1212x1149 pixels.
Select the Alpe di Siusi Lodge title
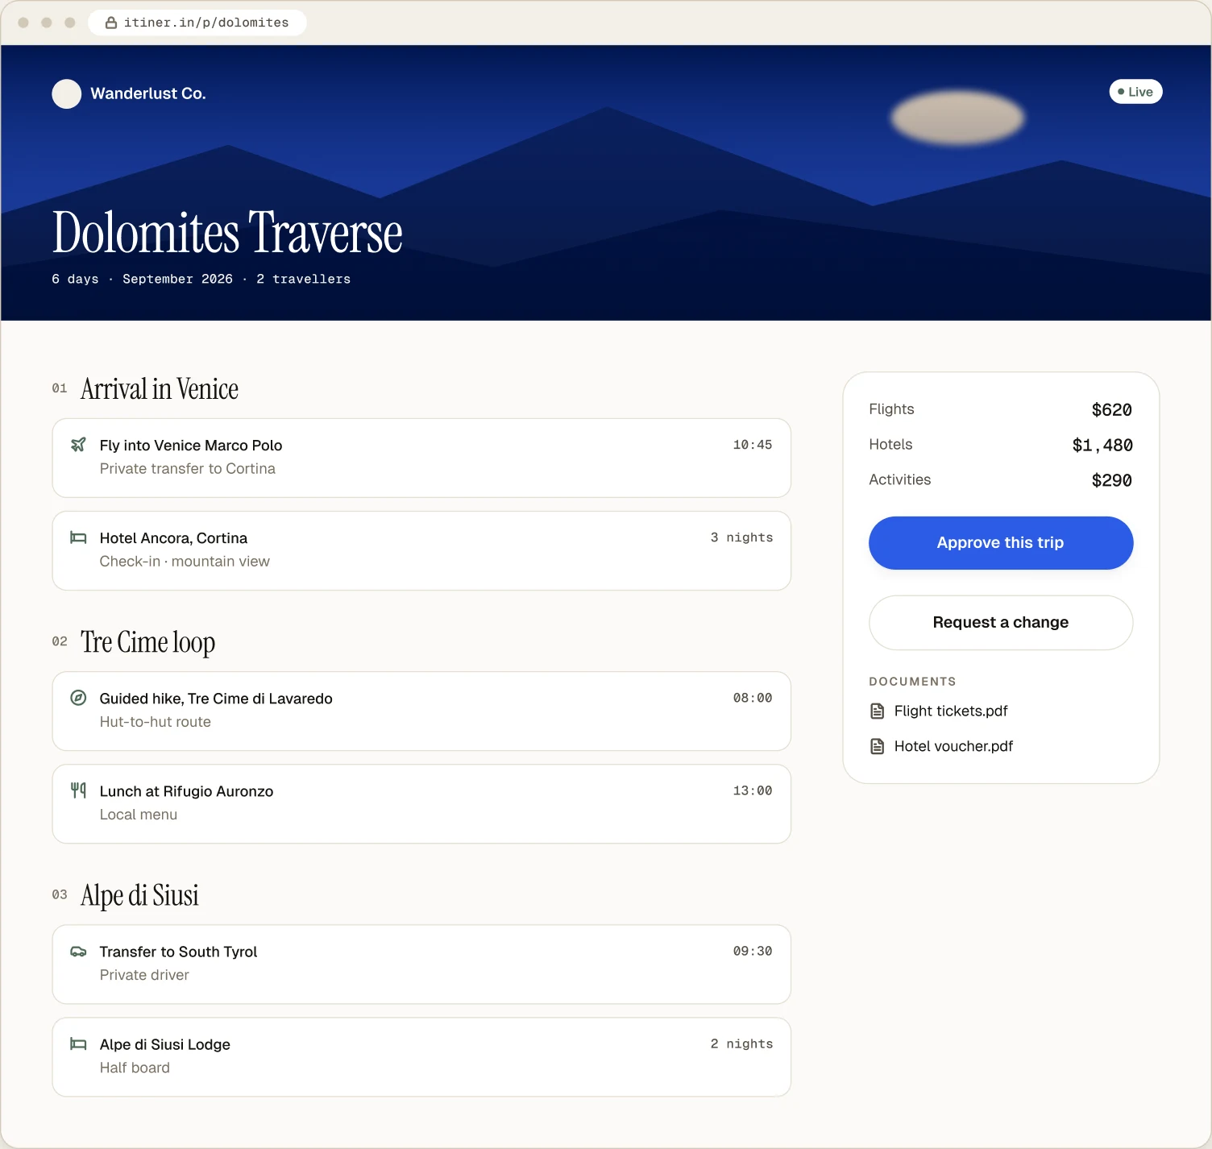click(164, 1044)
